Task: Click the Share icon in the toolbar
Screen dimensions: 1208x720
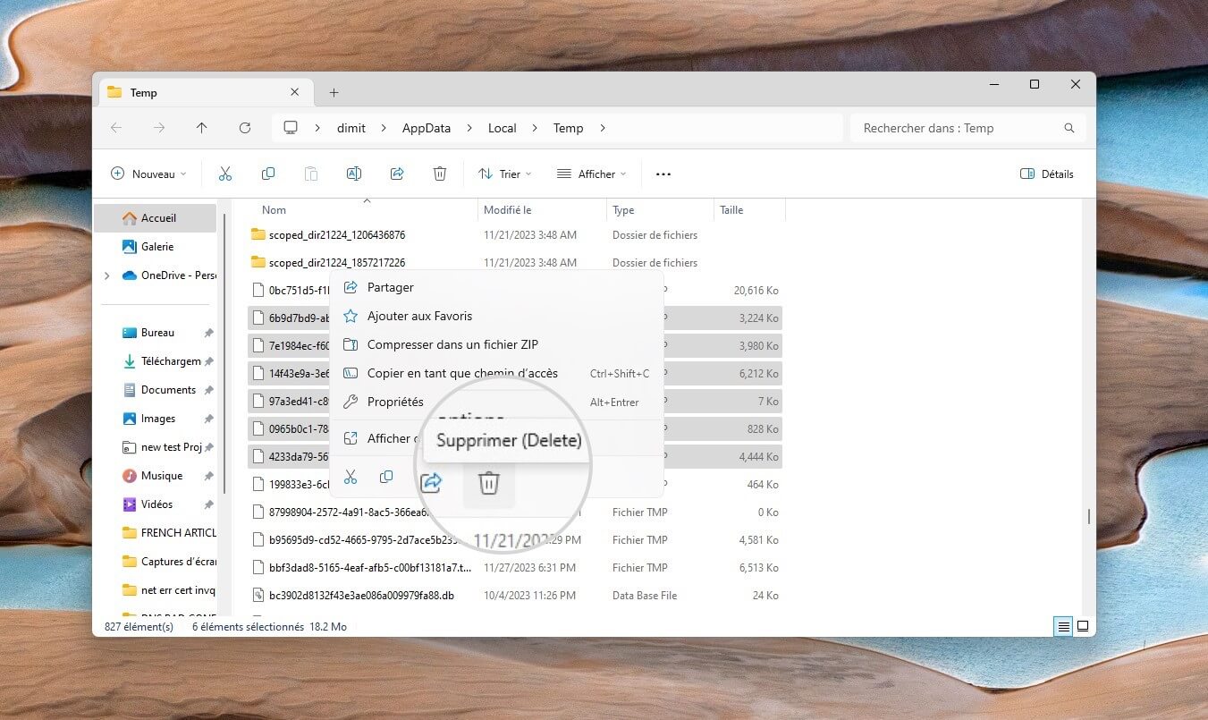Action: [397, 174]
